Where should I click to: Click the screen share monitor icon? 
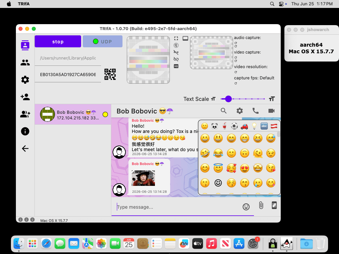[185, 38]
